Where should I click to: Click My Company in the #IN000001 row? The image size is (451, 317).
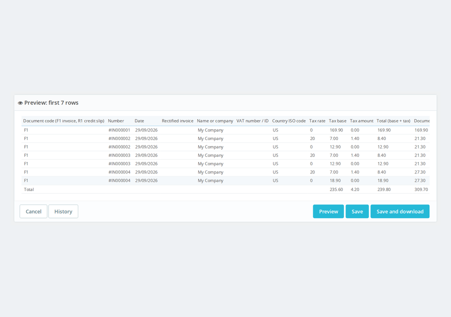(x=210, y=130)
